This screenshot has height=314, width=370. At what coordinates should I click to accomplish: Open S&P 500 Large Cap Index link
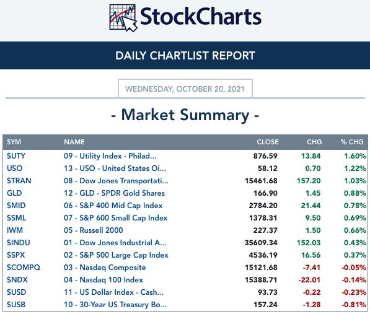pyautogui.click(x=116, y=255)
